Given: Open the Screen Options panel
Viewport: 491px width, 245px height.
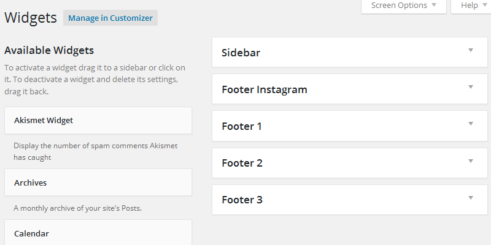Looking at the screenshot, I should click(x=399, y=6).
